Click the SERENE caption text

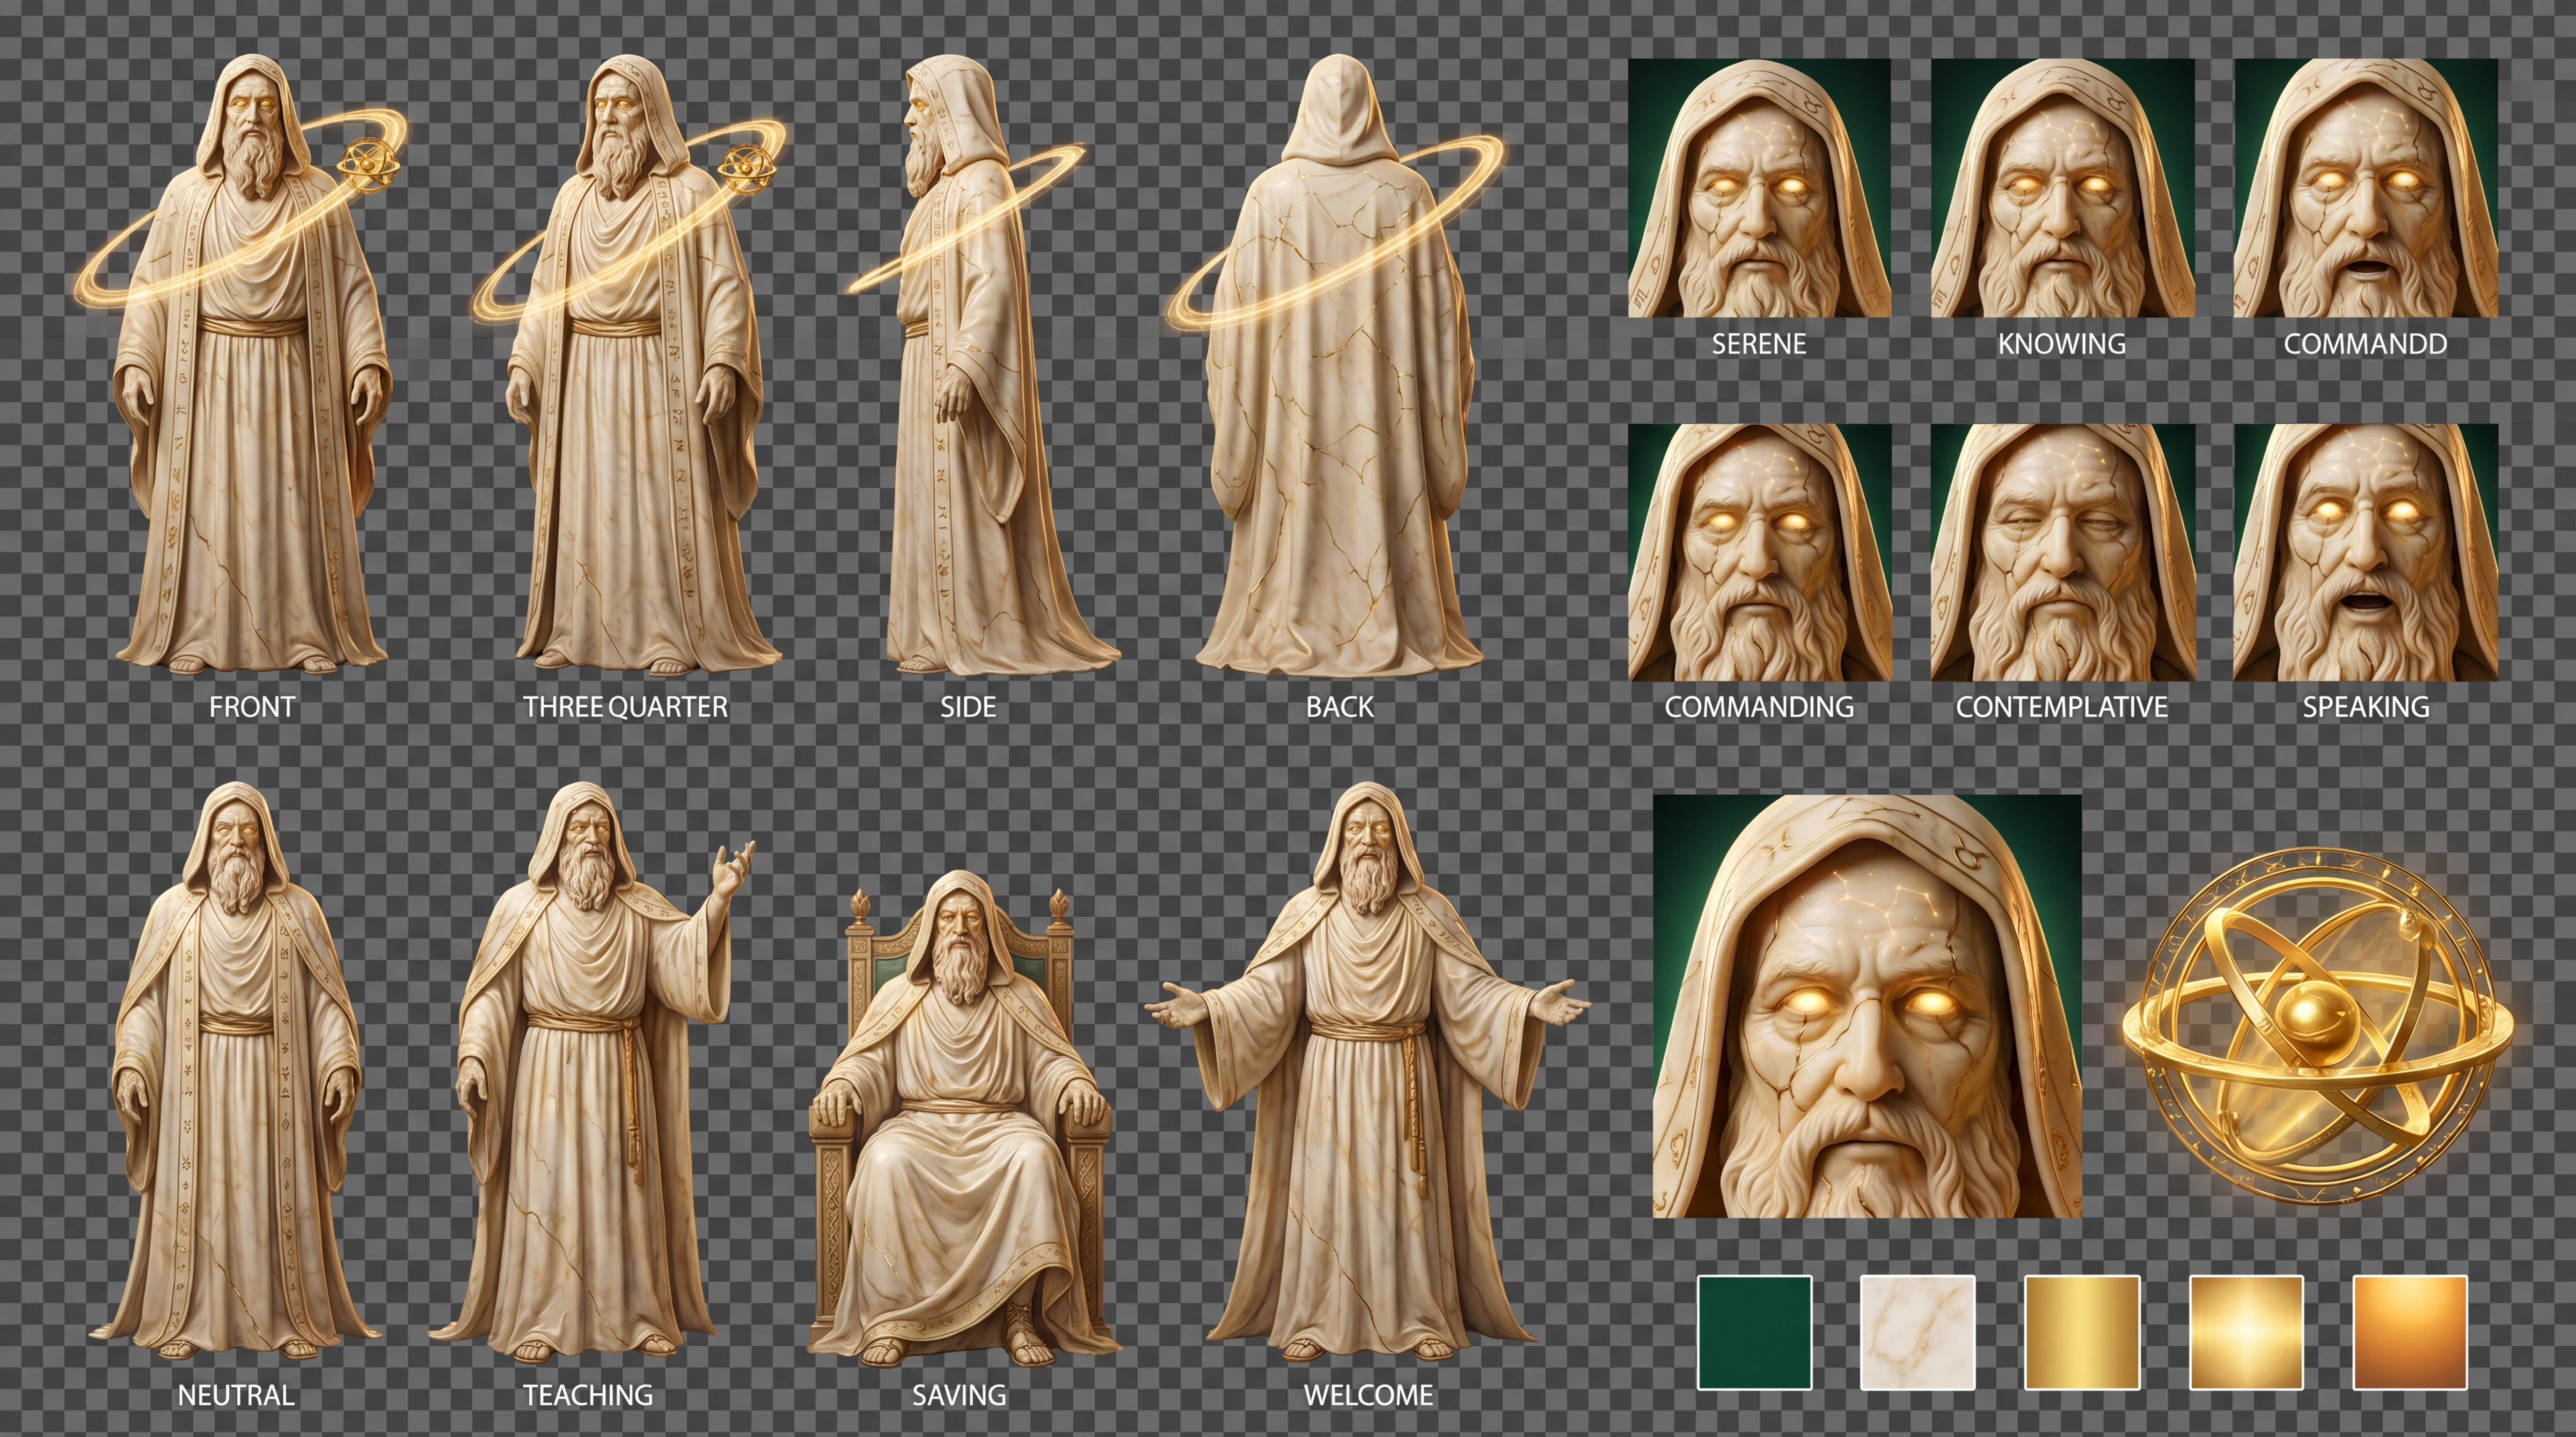point(1759,344)
